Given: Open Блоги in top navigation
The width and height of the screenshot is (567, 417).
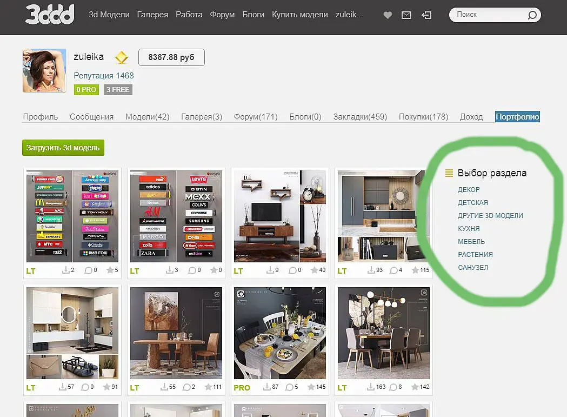Looking at the screenshot, I should pos(253,15).
